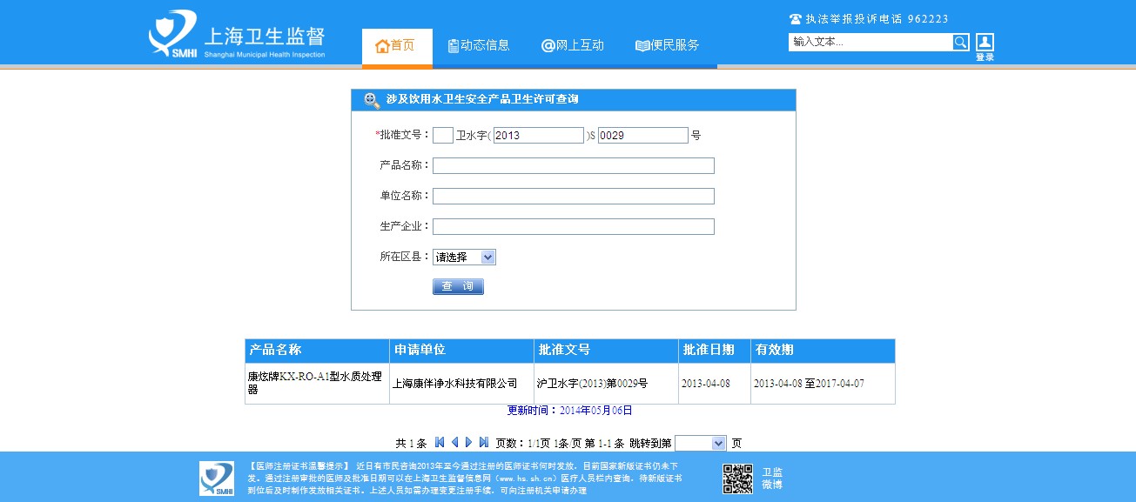
Task: Open the 网上互动 menu item
Action: 573,46
